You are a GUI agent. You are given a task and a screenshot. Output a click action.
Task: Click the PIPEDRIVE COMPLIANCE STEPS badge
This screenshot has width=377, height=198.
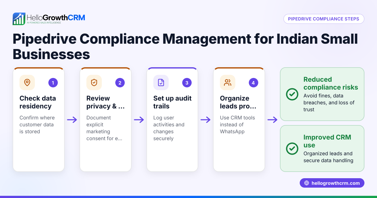324,19
